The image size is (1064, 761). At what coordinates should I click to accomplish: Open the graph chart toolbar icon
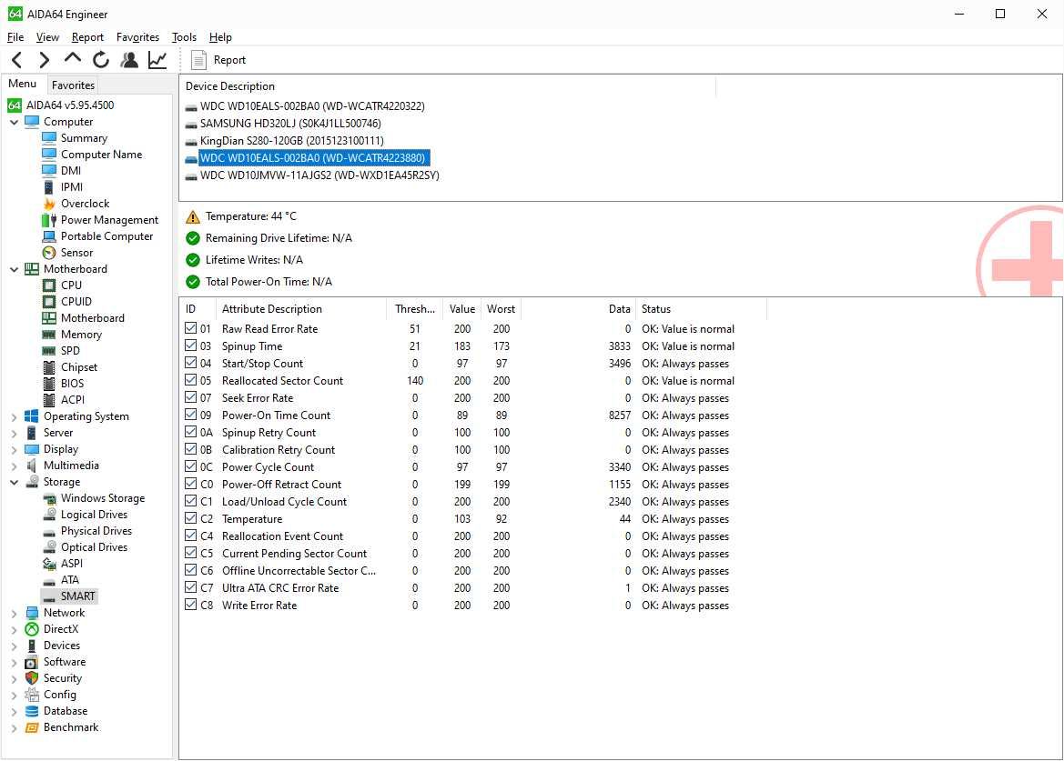[x=157, y=60]
